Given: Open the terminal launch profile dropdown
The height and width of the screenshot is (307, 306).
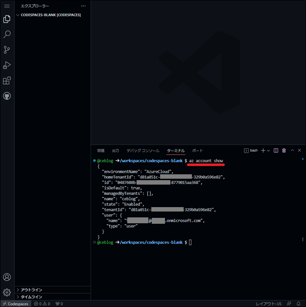Looking at the screenshot, I should [268, 151].
